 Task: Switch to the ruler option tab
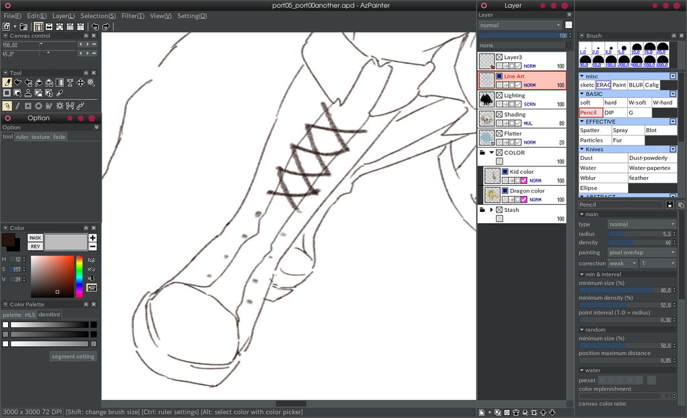tap(22, 137)
